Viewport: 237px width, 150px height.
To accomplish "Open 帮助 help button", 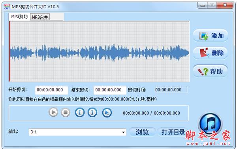I will click(x=211, y=71).
